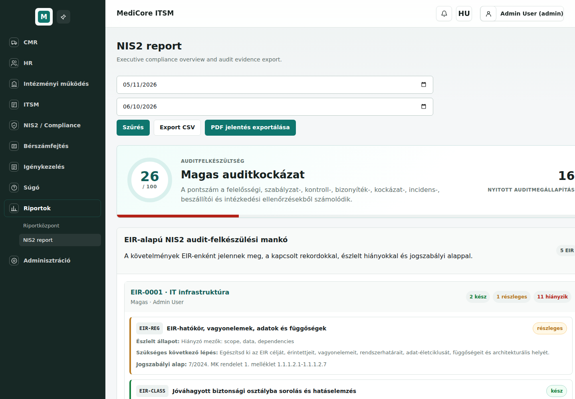Expand the Adminisztráció menu
The image size is (575, 399).
(53, 261)
